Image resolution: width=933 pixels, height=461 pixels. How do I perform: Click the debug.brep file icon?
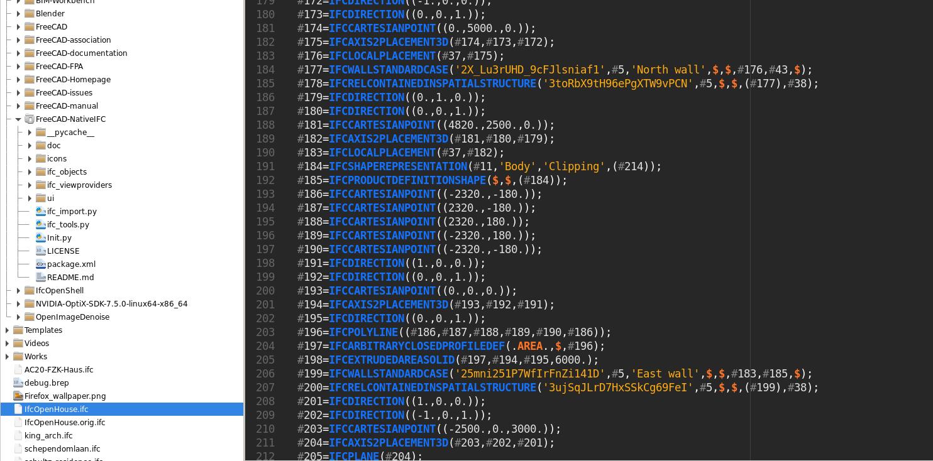[x=18, y=383]
